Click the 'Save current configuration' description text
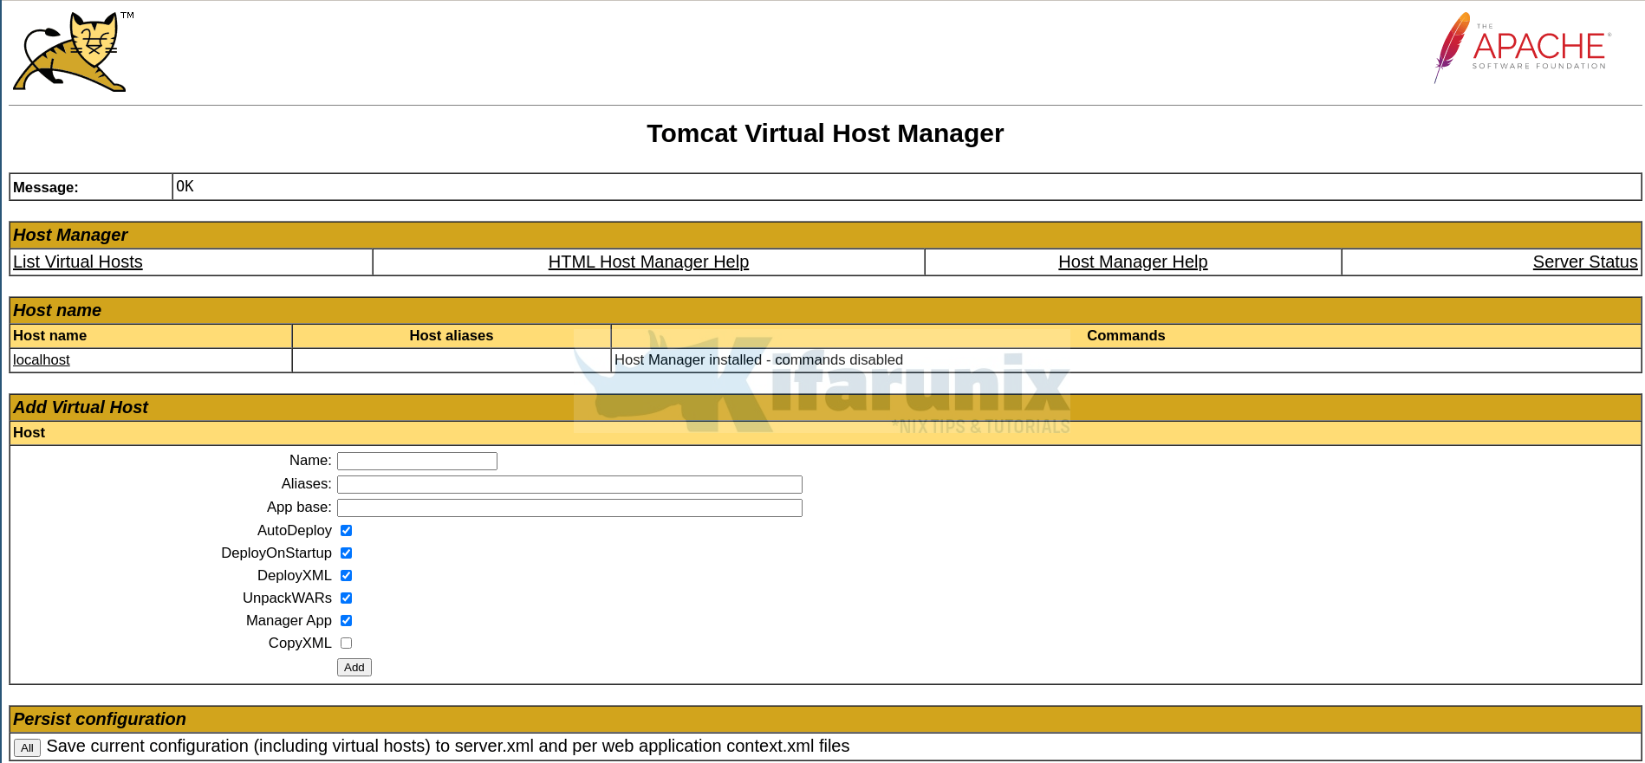The height and width of the screenshot is (763, 1645). 448,746
